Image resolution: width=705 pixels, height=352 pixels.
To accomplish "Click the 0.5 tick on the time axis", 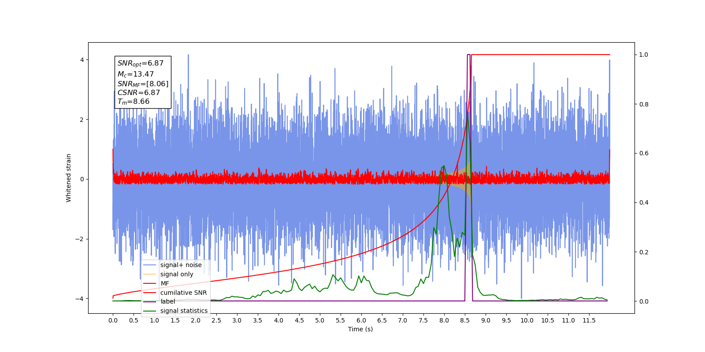I will click(134, 320).
